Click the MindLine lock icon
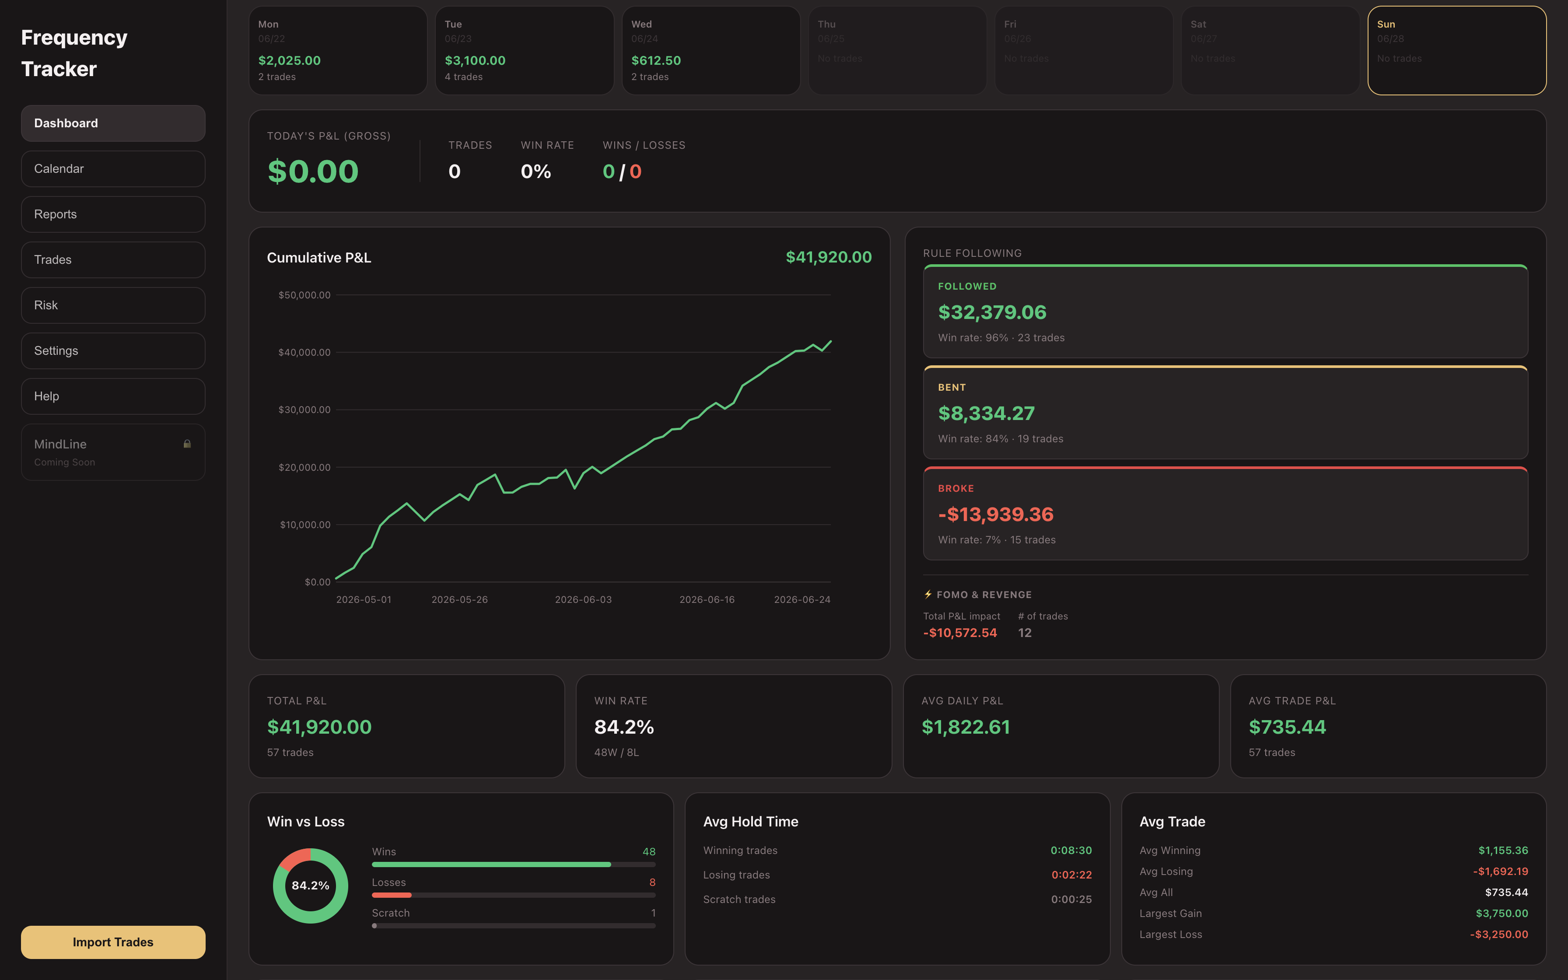Viewport: 1568px width, 980px height. 187,444
